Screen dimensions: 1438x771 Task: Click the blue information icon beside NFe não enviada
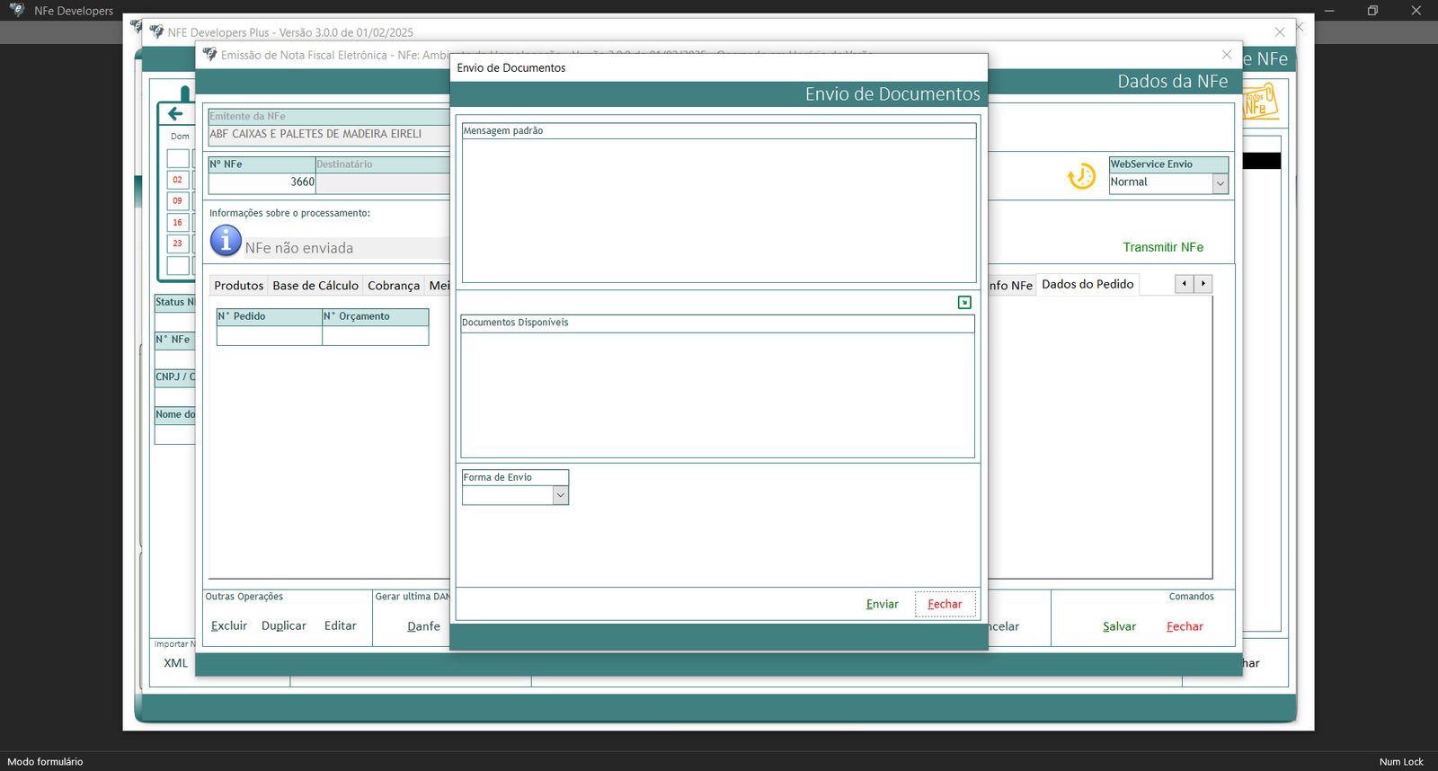tap(226, 241)
